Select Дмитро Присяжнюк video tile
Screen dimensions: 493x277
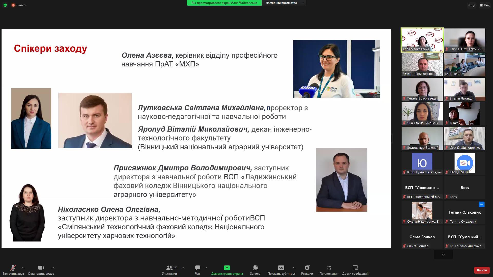(x=422, y=65)
